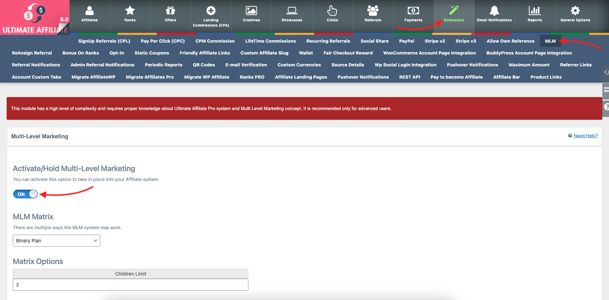Open the Recurring Referrals tab
This screenshot has height=300, width=609.
pyautogui.click(x=328, y=41)
